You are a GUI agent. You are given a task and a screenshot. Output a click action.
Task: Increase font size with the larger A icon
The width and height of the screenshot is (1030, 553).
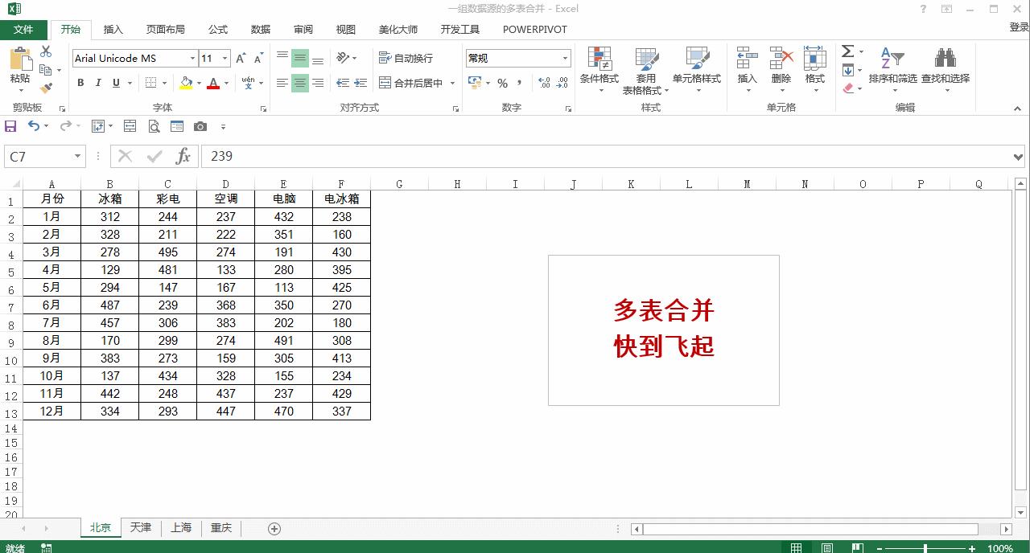(x=242, y=59)
